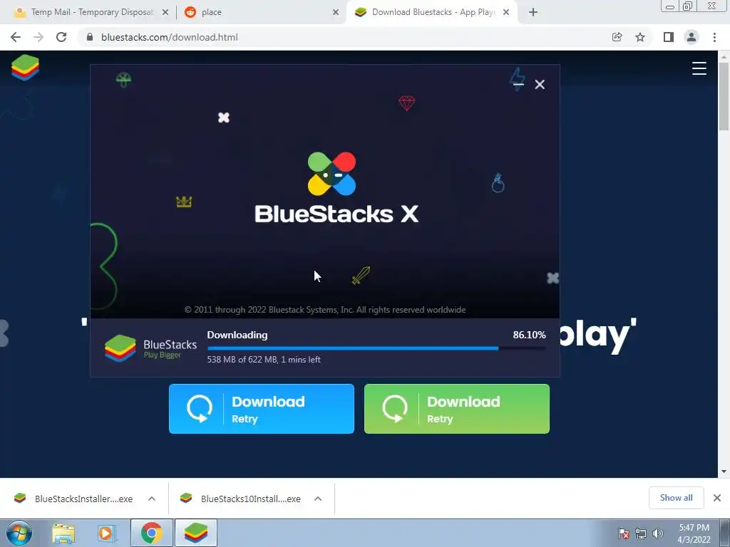Close the Temp Mail tab

pos(165,13)
